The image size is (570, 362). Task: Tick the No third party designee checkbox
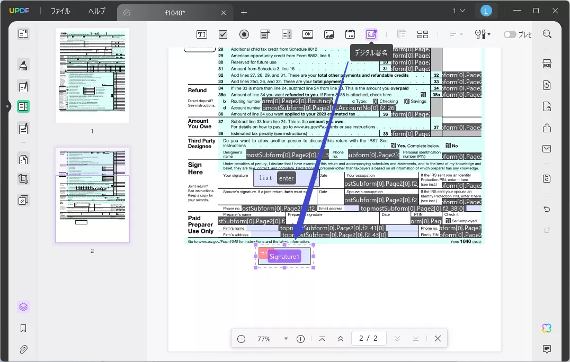448,146
